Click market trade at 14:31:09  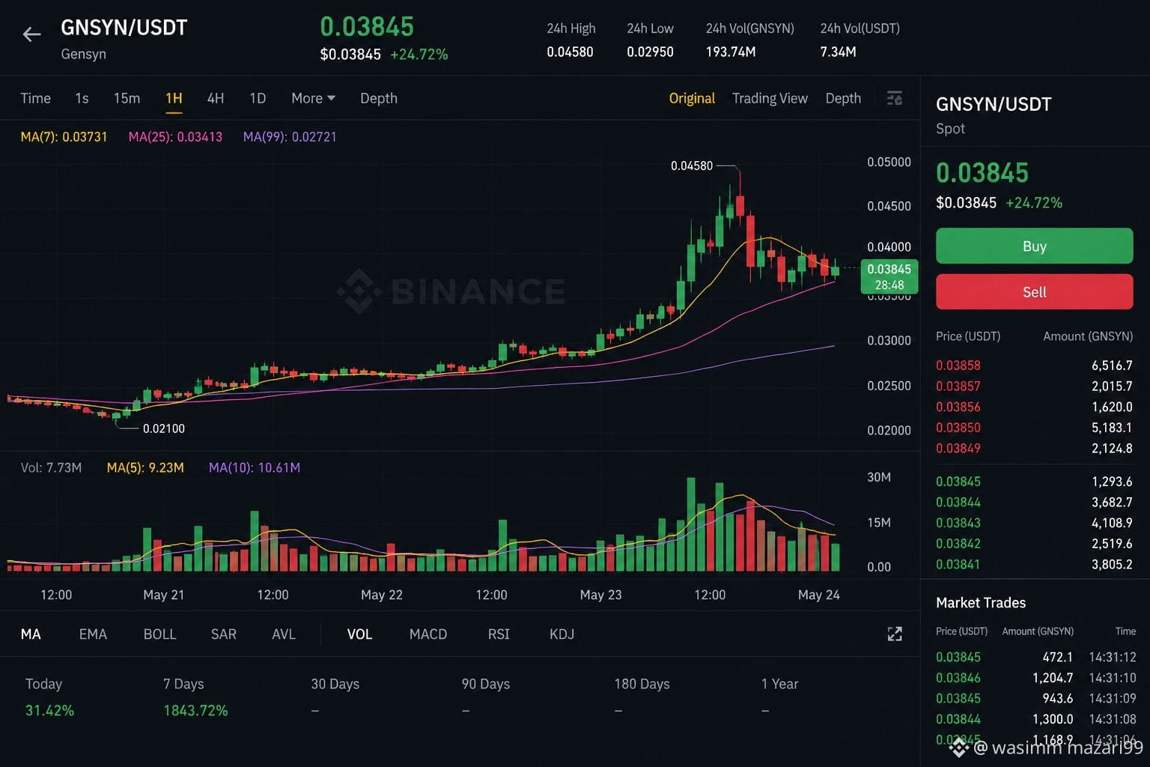[x=1035, y=698]
